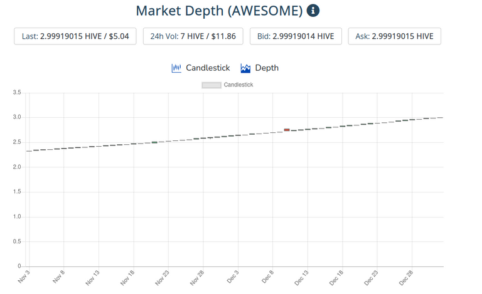Click the Nov 8 x-axis label
The image size is (482, 294).
pos(58,276)
